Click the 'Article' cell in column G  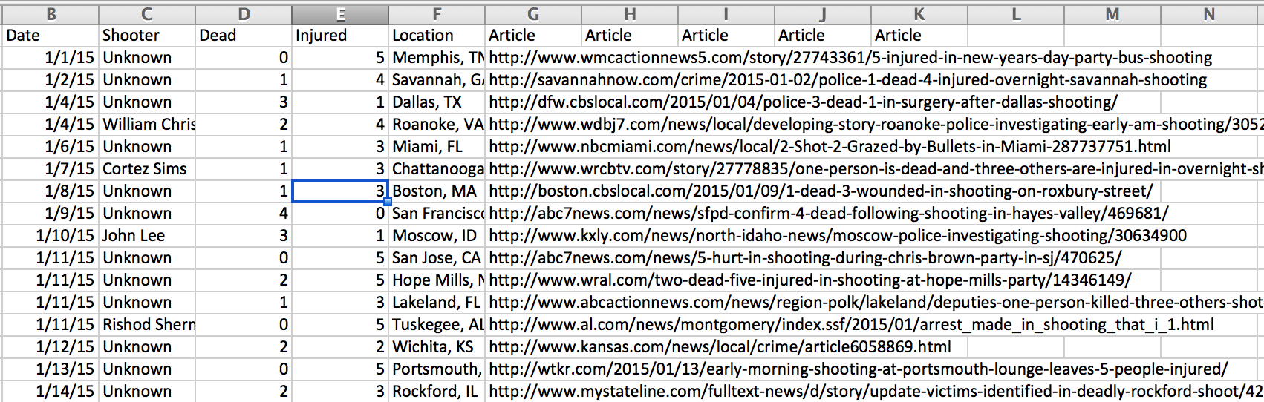click(533, 36)
